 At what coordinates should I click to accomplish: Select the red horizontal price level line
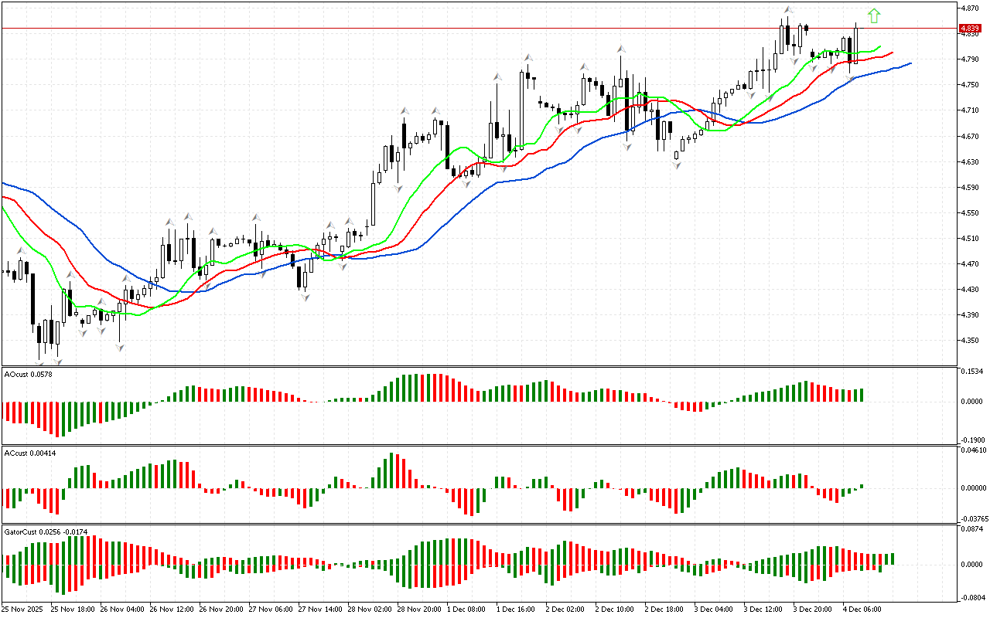coord(464,29)
